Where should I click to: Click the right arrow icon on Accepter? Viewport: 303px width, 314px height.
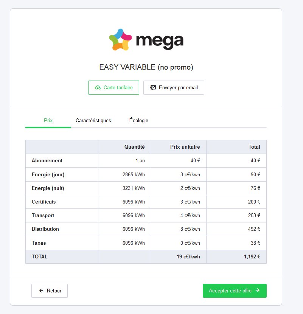[x=258, y=291]
